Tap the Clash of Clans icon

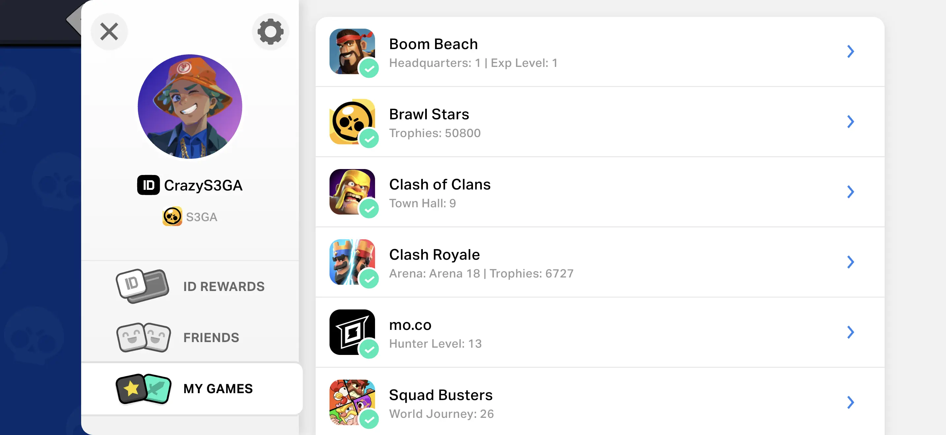352,191
